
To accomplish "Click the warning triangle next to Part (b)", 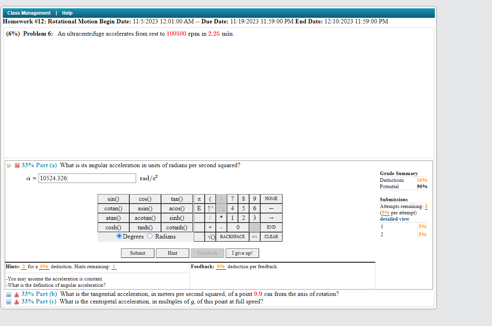I will [x=16, y=294].
